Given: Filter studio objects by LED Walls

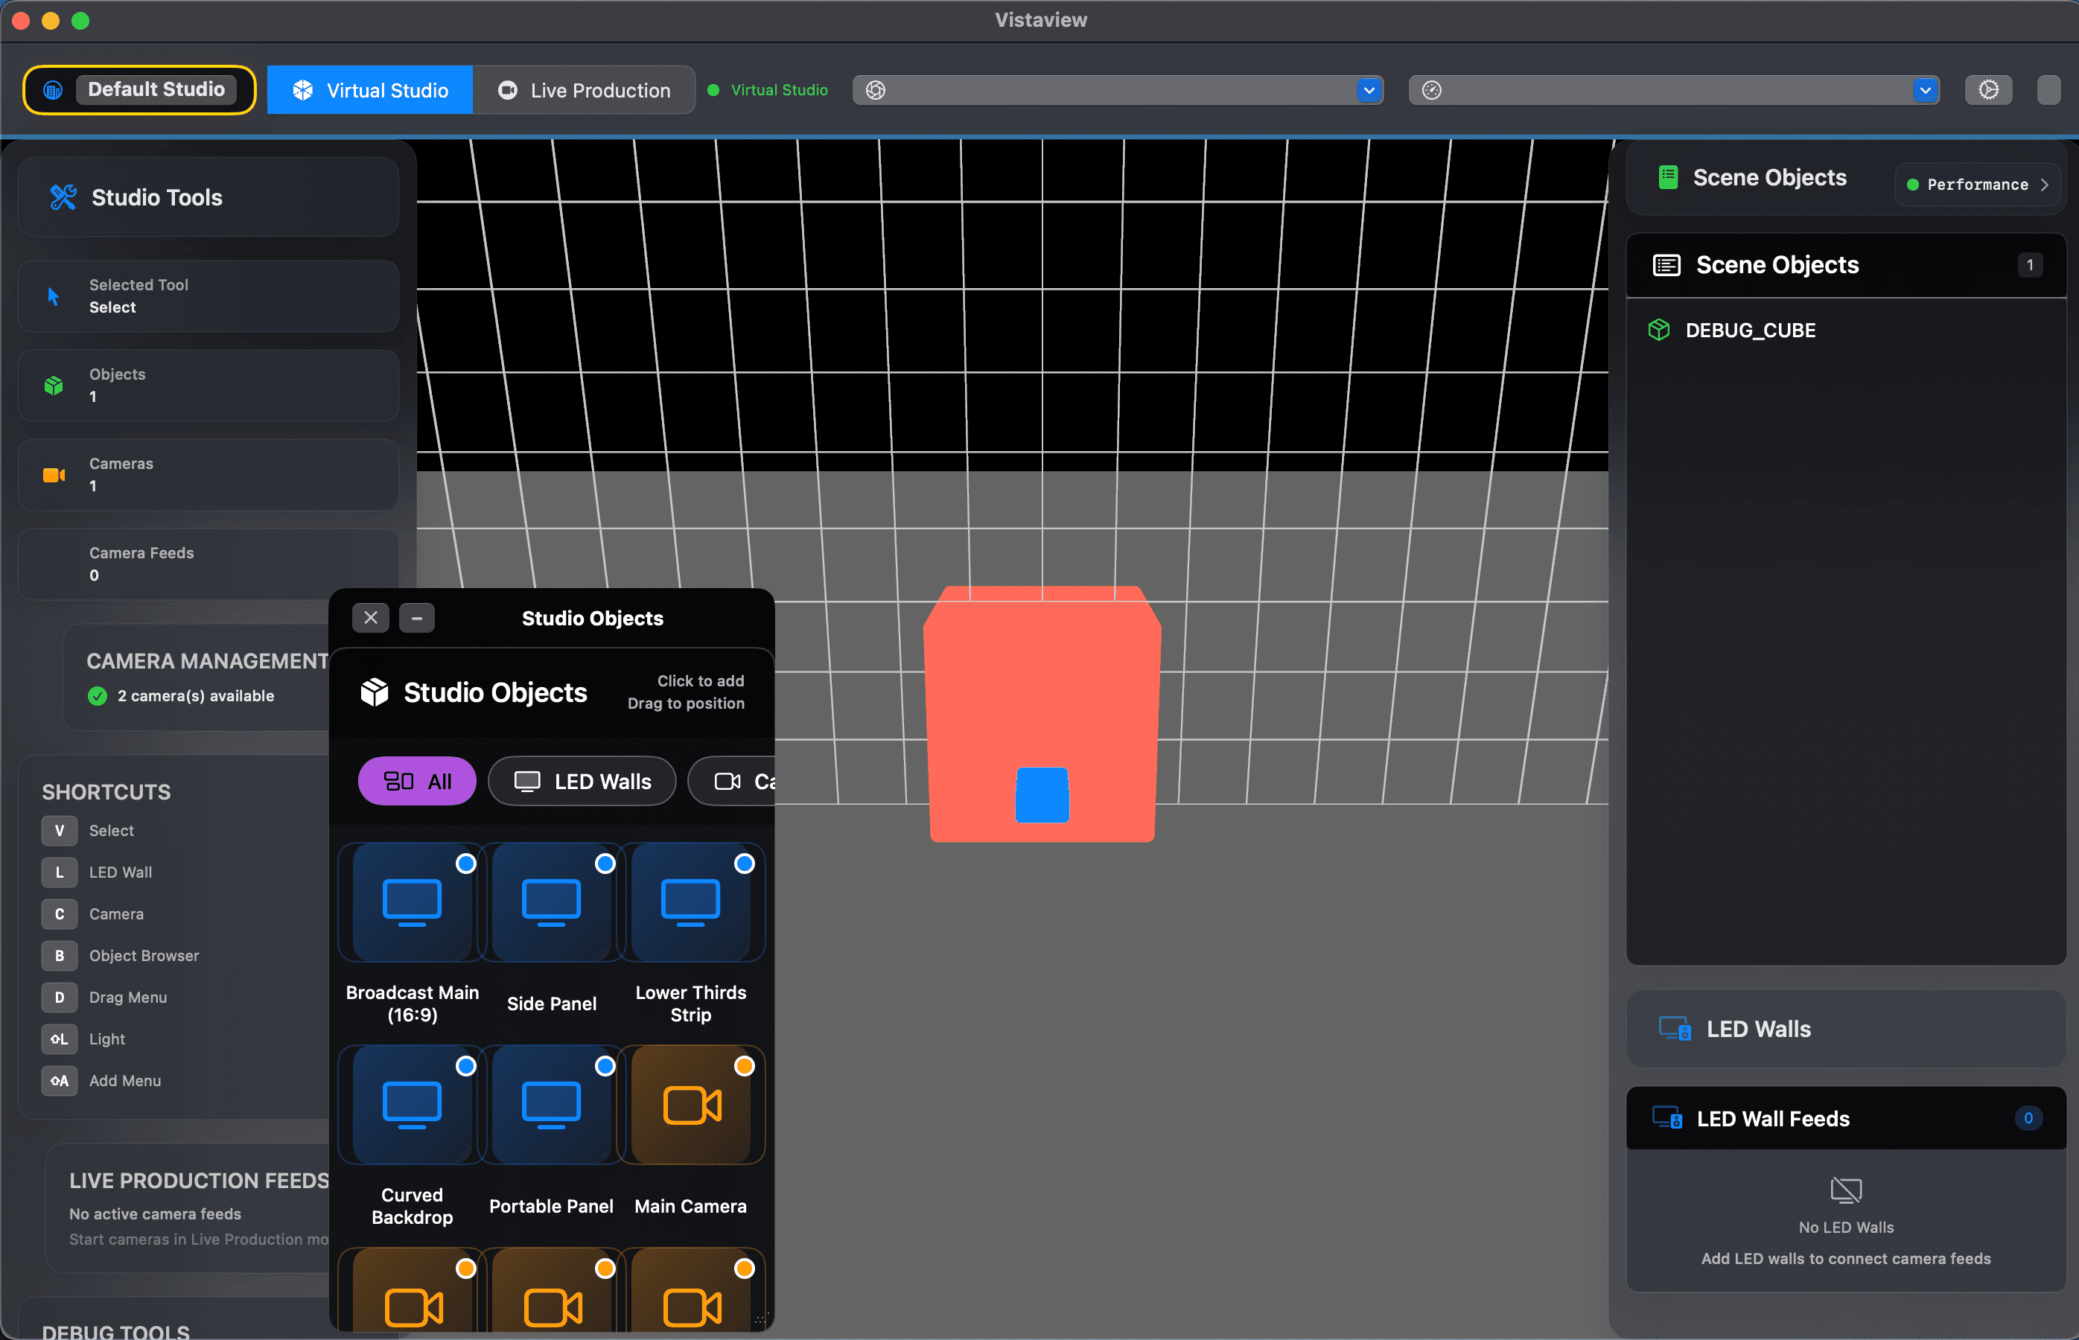Looking at the screenshot, I should [582, 782].
